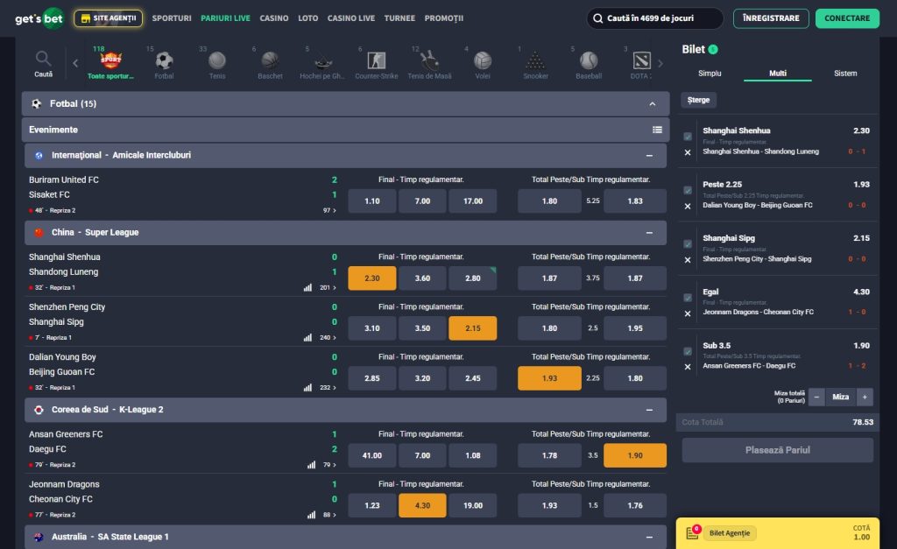
Task: Open the CASINO menu item
Action: point(274,18)
